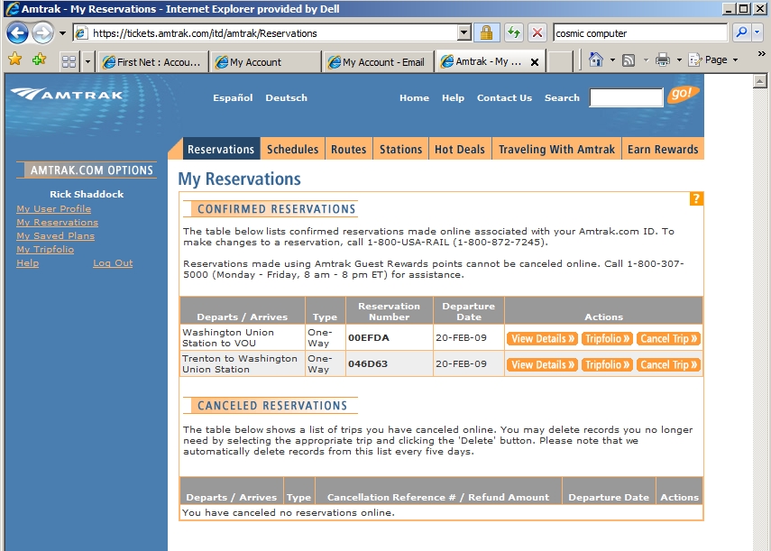Click the sidebar Help link

28,263
